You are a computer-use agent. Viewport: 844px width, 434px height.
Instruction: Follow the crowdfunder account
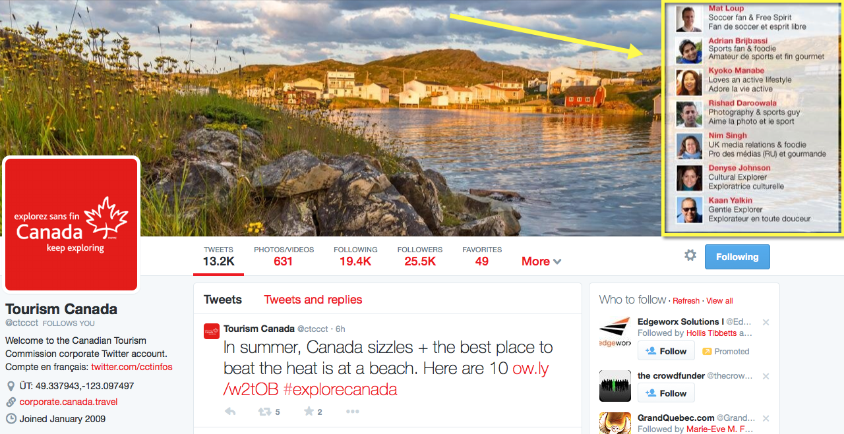[666, 393]
